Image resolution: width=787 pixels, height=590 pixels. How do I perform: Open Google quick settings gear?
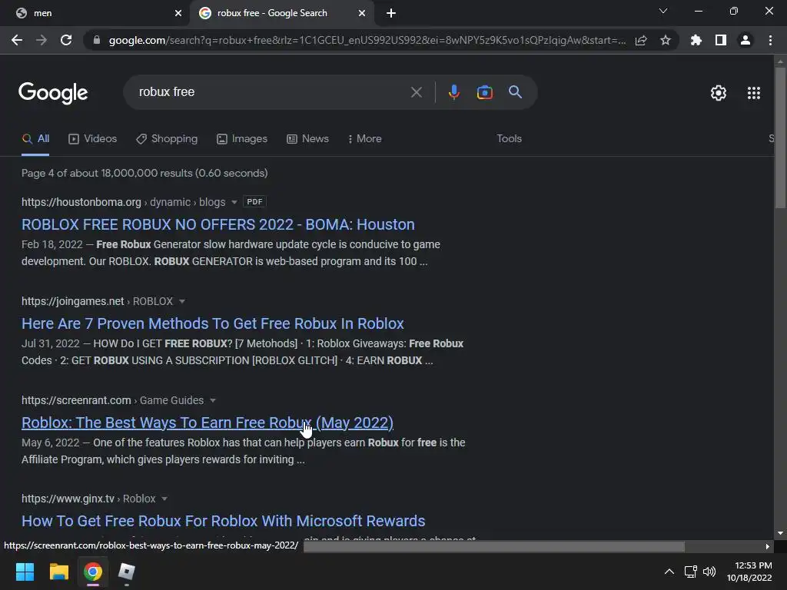click(x=719, y=93)
